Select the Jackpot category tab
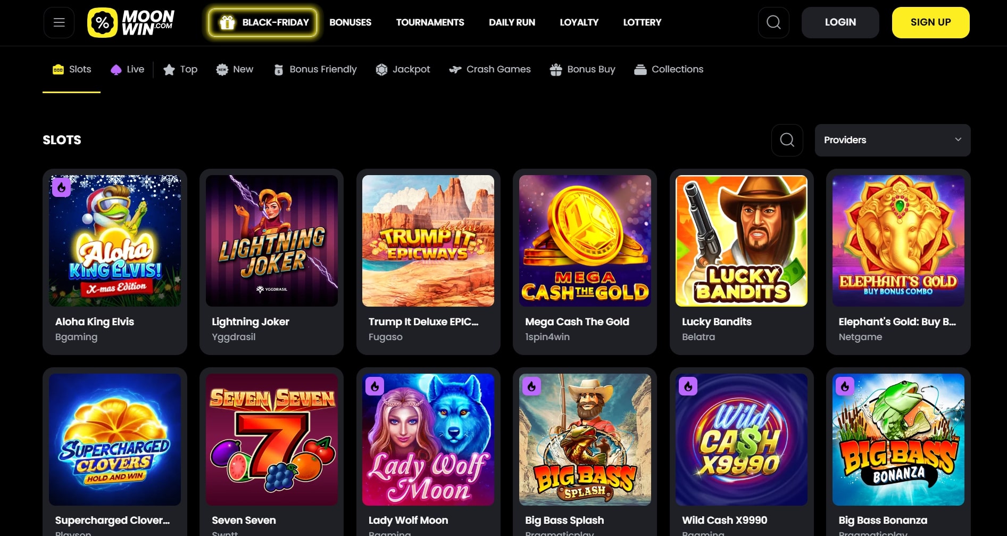Image resolution: width=1007 pixels, height=536 pixels. point(403,69)
